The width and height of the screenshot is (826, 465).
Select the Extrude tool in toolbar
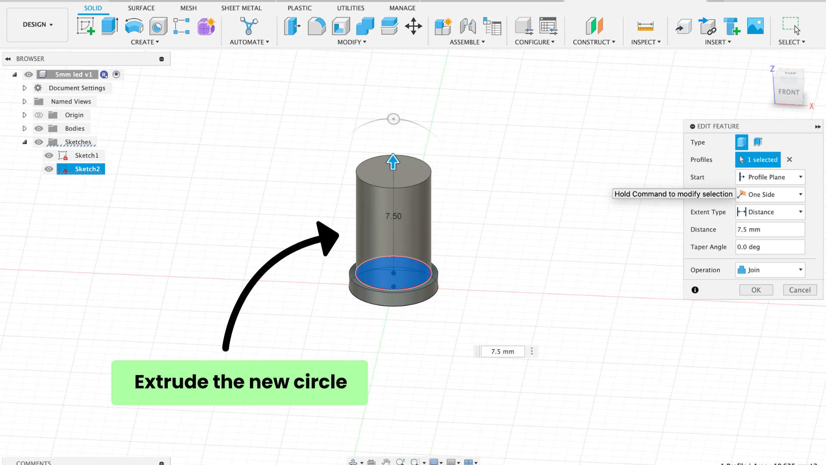pyautogui.click(x=110, y=26)
